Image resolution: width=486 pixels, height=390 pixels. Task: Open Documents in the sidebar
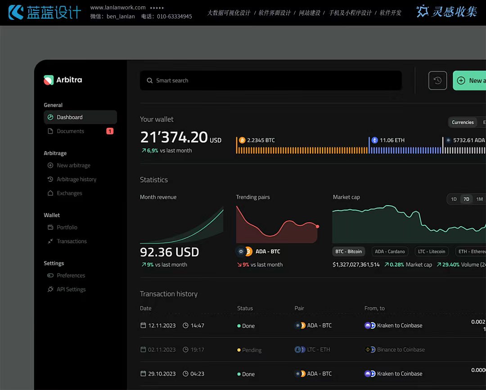point(70,131)
